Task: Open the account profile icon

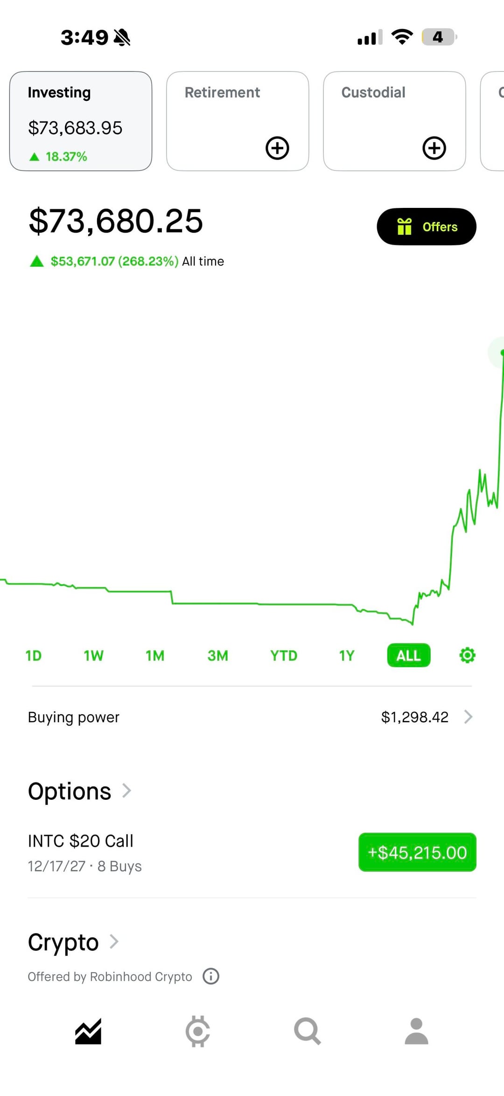Action: (416, 1031)
